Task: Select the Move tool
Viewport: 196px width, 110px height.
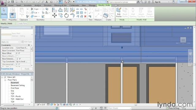Action: pos(55,16)
